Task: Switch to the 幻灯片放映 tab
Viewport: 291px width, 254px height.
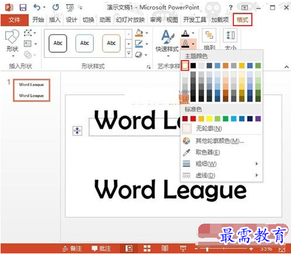Action: (x=130, y=20)
